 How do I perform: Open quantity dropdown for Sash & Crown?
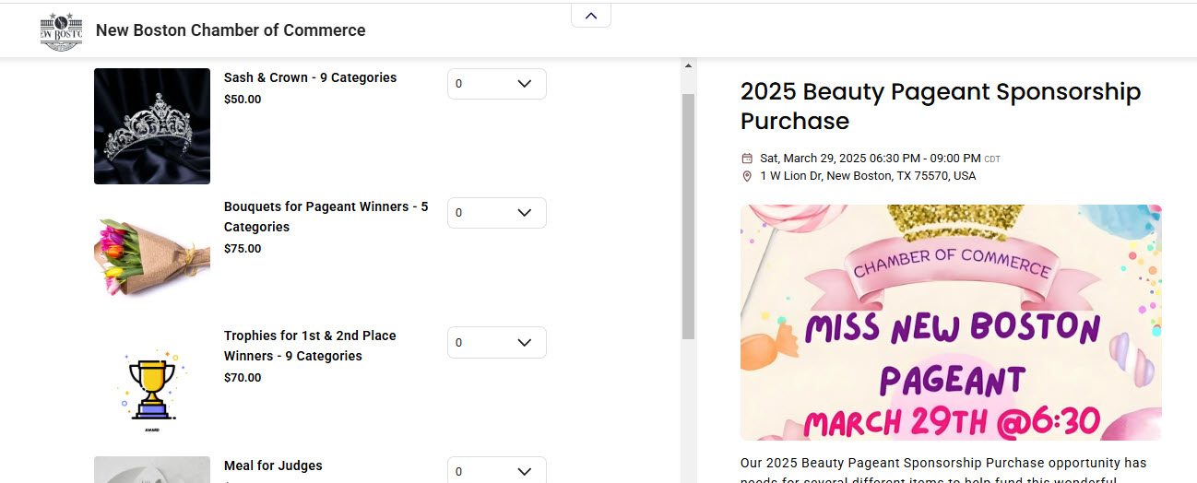click(496, 84)
